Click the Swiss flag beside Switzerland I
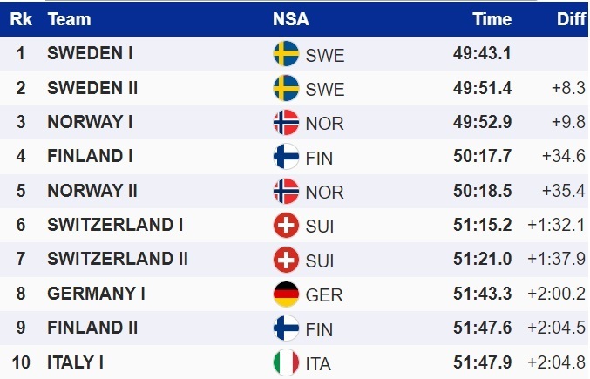 click(x=287, y=226)
